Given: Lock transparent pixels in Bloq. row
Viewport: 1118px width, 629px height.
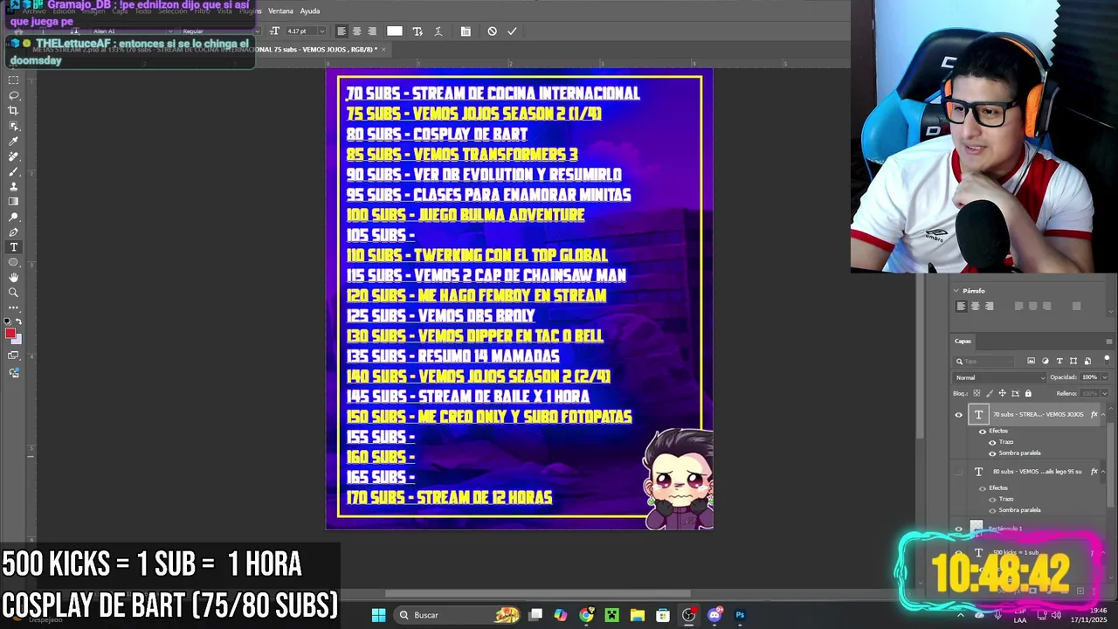Looking at the screenshot, I should (976, 394).
